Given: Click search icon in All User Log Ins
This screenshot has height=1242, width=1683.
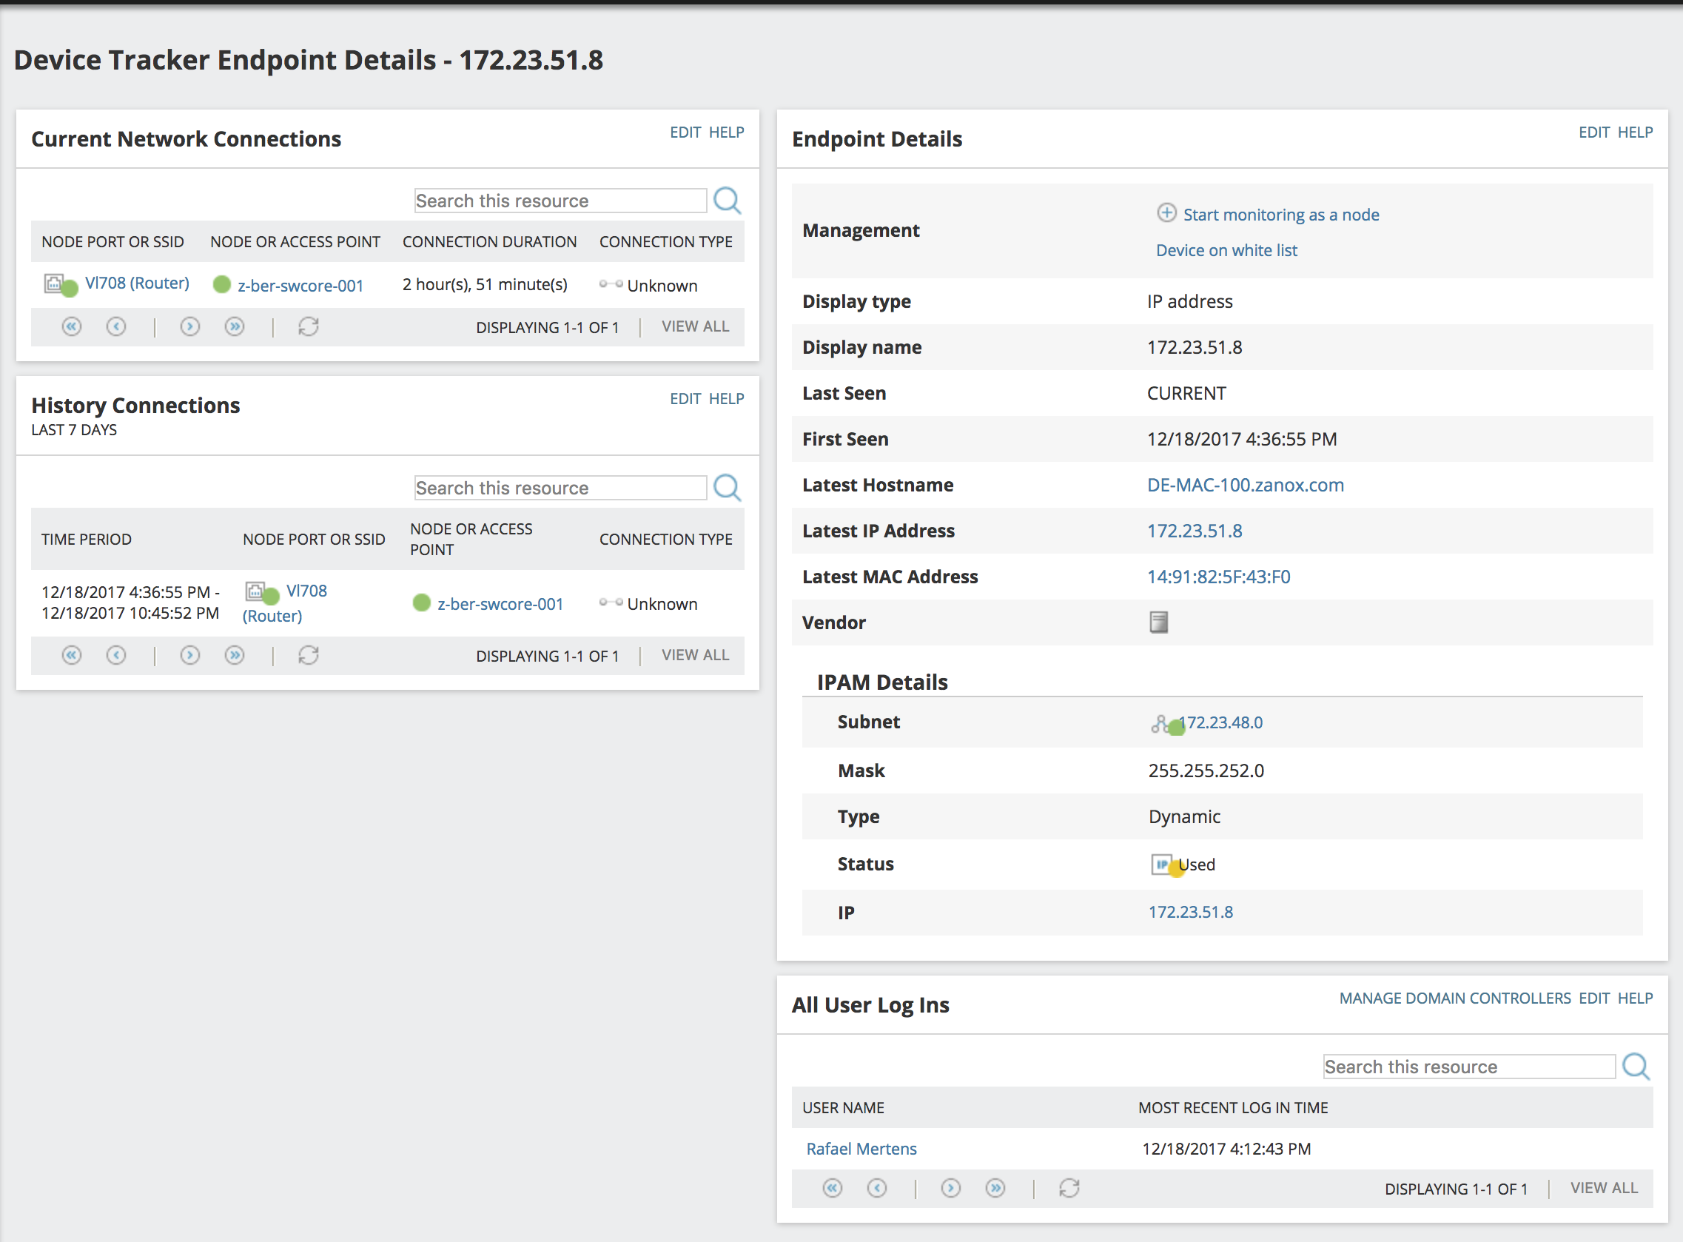Looking at the screenshot, I should point(1635,1066).
